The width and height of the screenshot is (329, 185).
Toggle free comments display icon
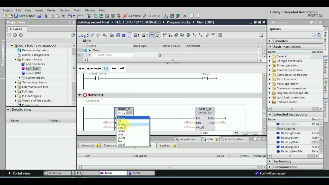[x=129, y=35]
